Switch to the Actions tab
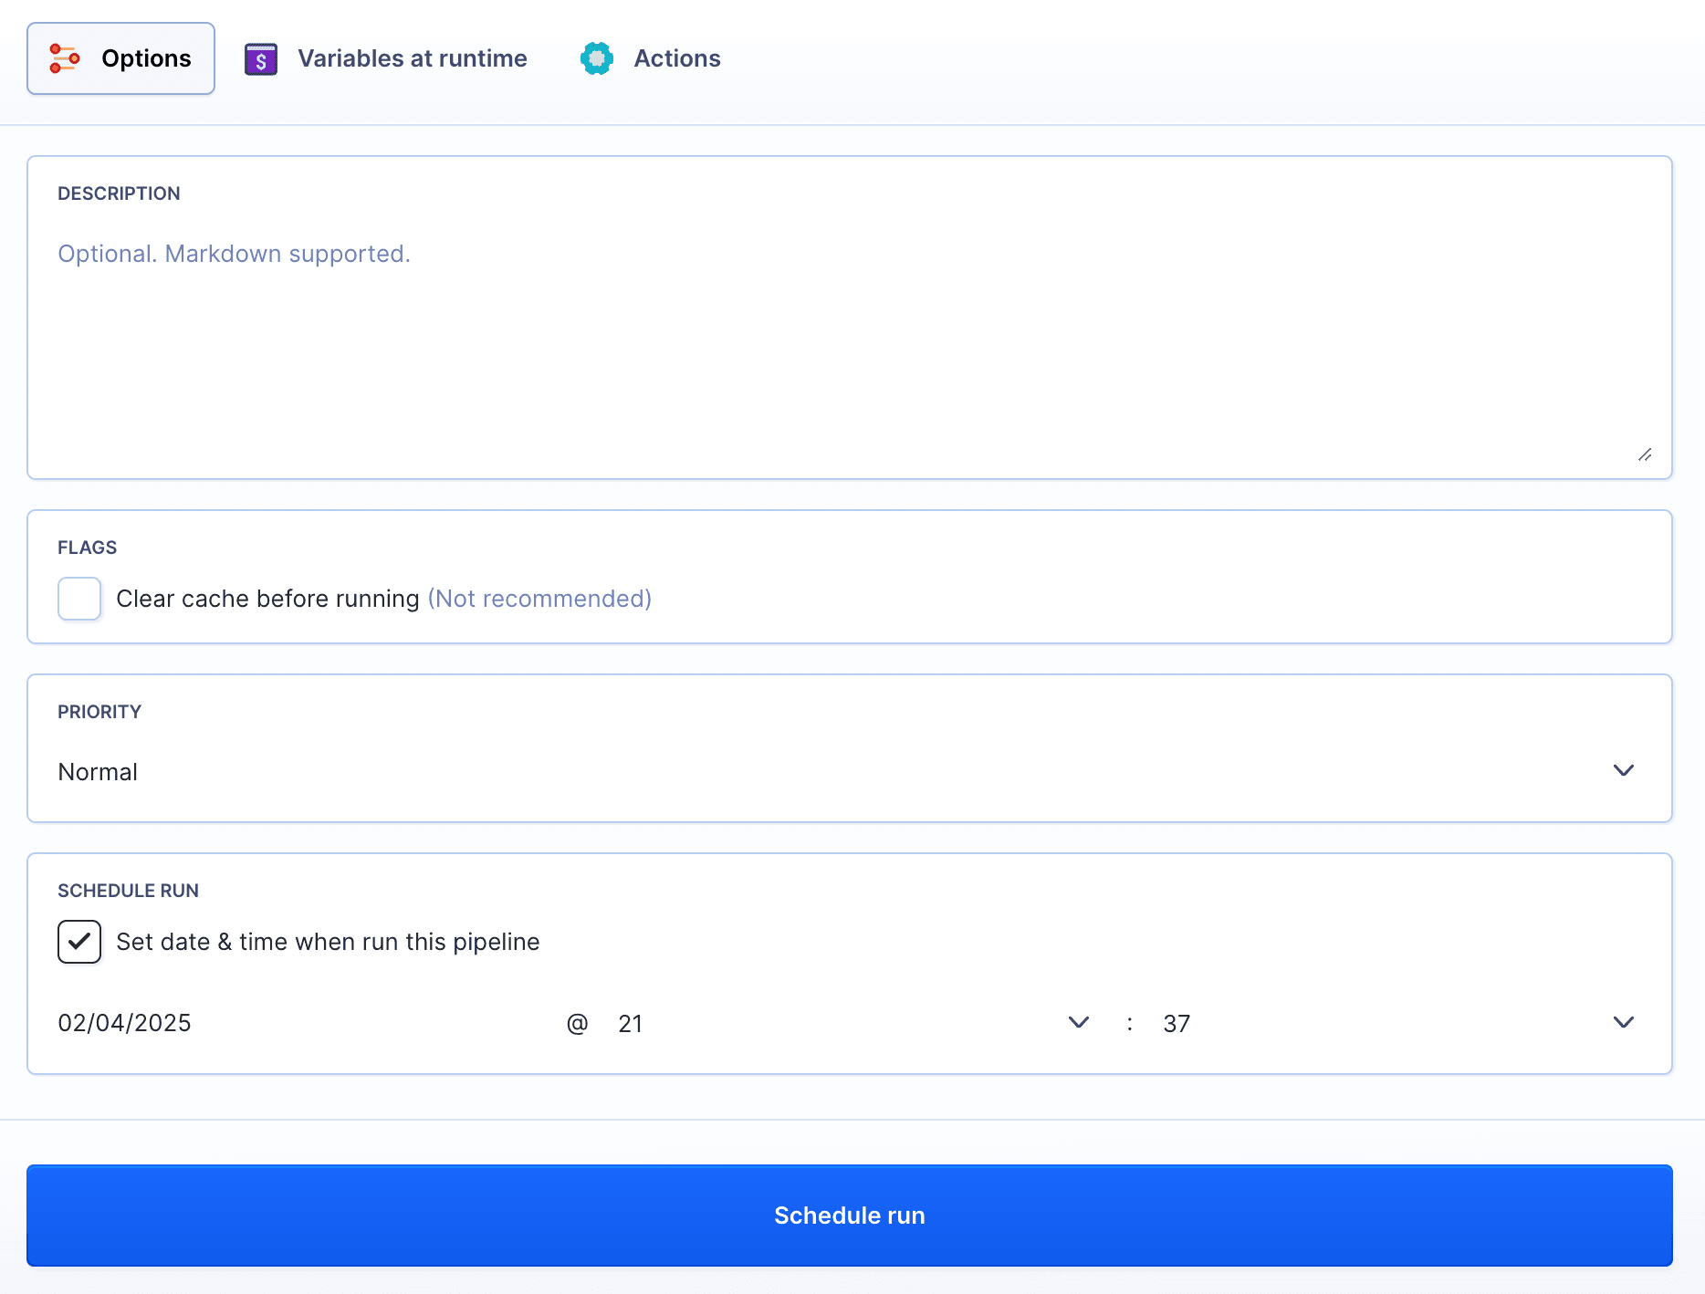 tap(676, 58)
